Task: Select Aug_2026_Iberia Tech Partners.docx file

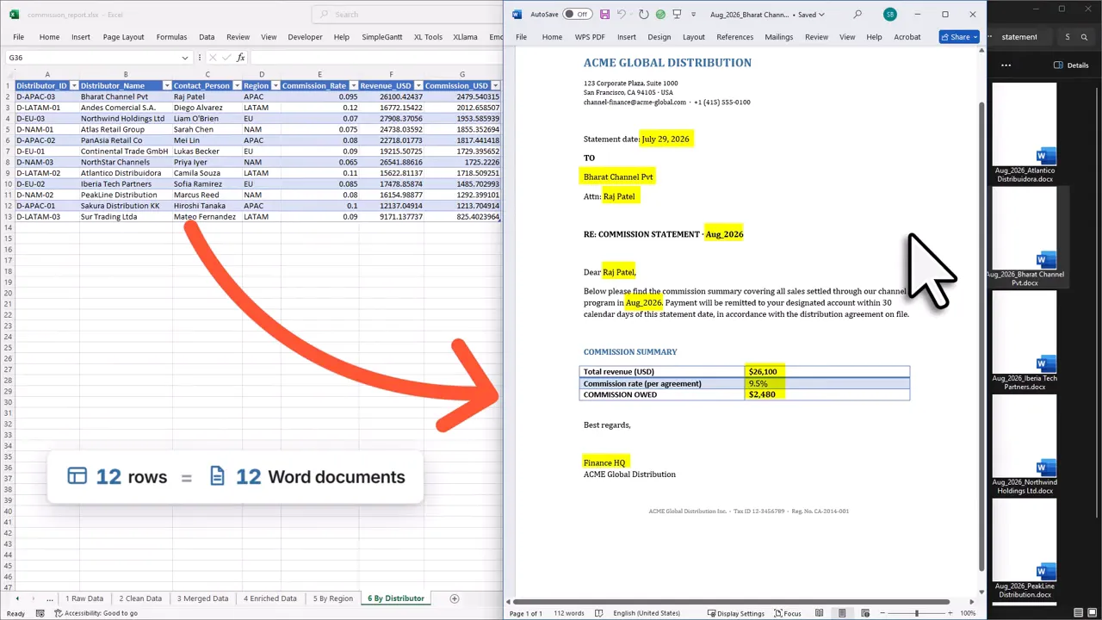Action: click(x=1025, y=342)
